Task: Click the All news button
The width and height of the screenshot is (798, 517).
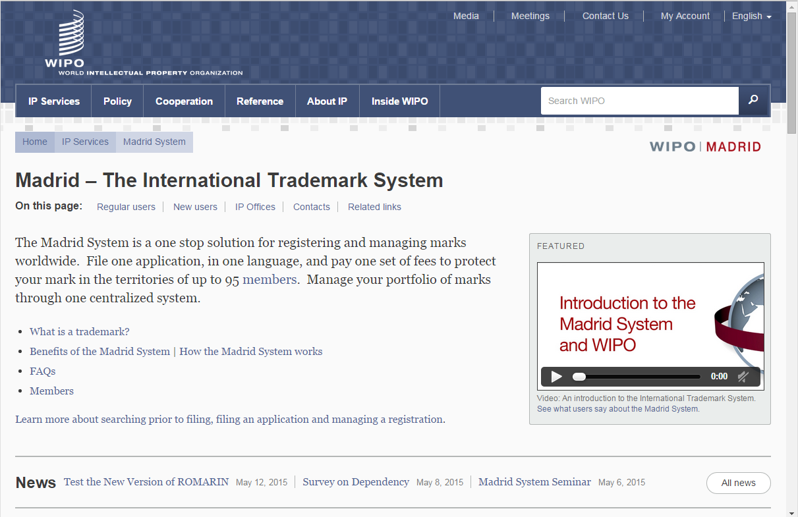Action: tap(738, 483)
